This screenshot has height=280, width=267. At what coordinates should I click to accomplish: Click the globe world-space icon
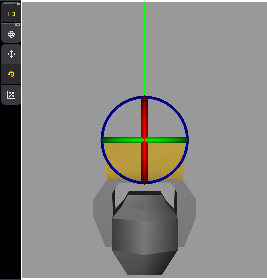(11, 34)
